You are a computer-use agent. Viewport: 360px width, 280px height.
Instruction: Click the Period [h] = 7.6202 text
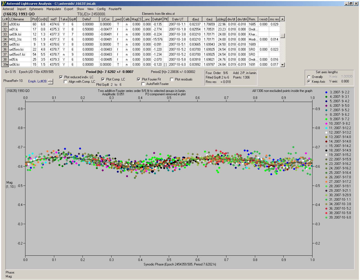(110, 72)
